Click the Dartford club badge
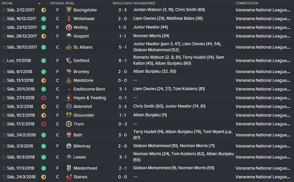This screenshot has width=294, height=182. pyautogui.click(x=69, y=60)
